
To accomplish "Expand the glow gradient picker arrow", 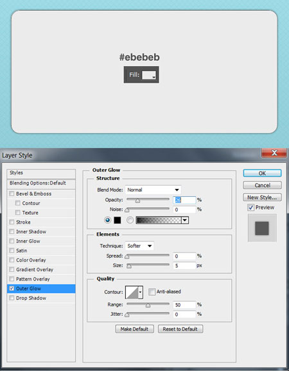I will (x=185, y=220).
